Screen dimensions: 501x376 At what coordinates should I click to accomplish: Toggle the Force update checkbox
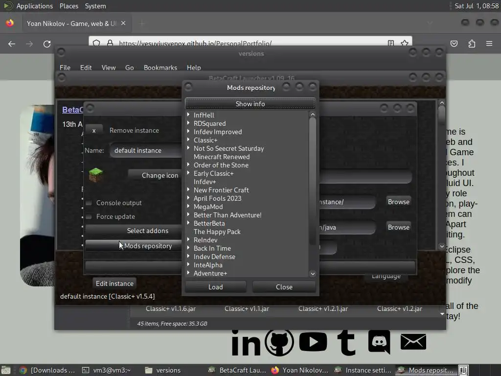[89, 217]
